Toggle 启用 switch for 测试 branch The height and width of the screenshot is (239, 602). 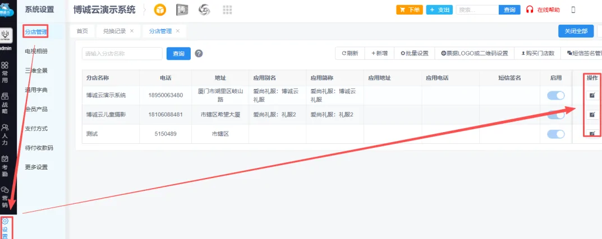click(x=555, y=134)
